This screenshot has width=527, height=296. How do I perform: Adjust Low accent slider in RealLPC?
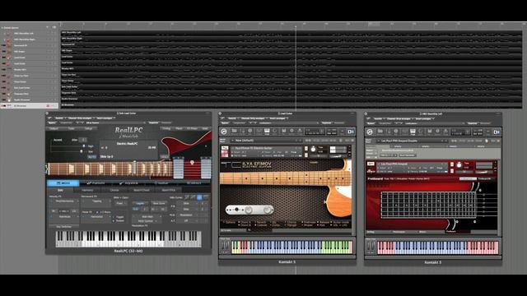point(82,151)
